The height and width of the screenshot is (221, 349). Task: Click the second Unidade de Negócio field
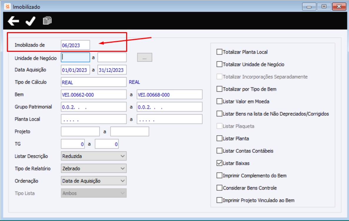pyautogui.click(x=112, y=57)
